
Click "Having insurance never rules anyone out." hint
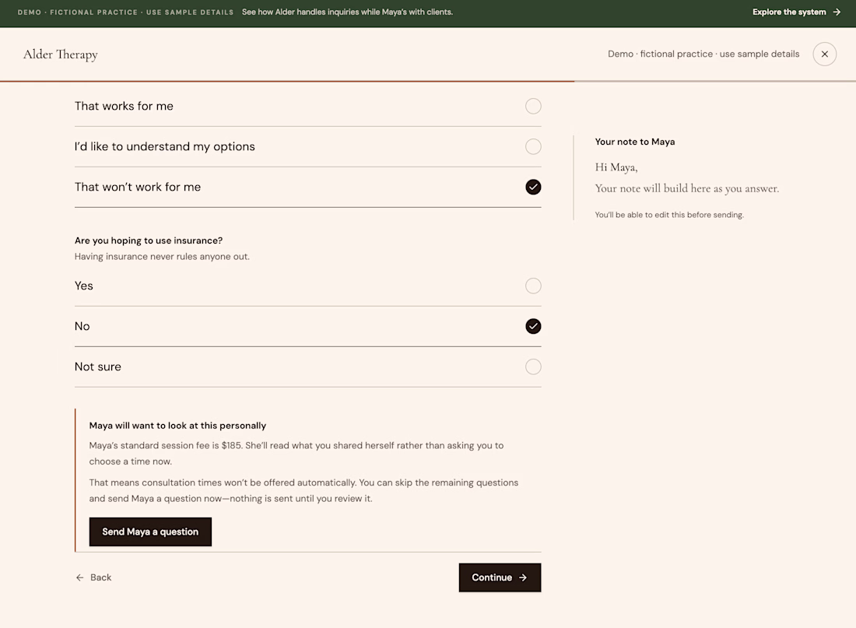162,257
